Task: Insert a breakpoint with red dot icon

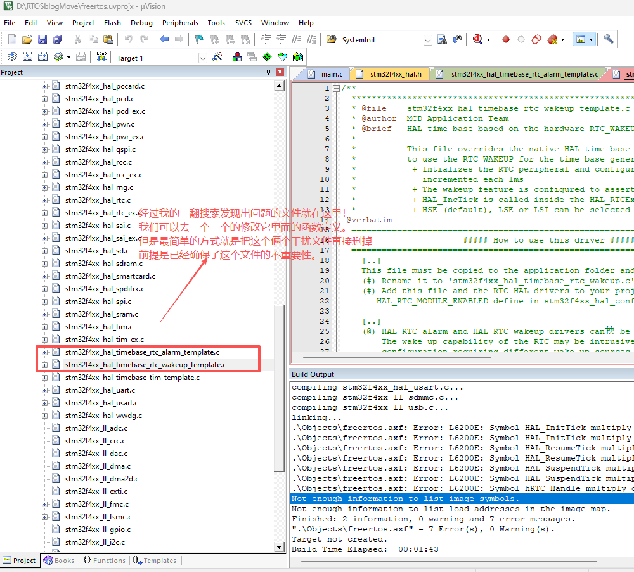Action: pos(506,39)
